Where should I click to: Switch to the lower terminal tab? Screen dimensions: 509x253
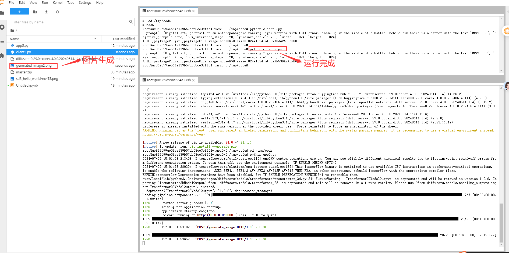[167, 80]
